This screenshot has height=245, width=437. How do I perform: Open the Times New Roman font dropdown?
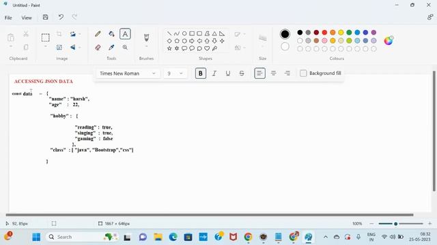[128, 73]
